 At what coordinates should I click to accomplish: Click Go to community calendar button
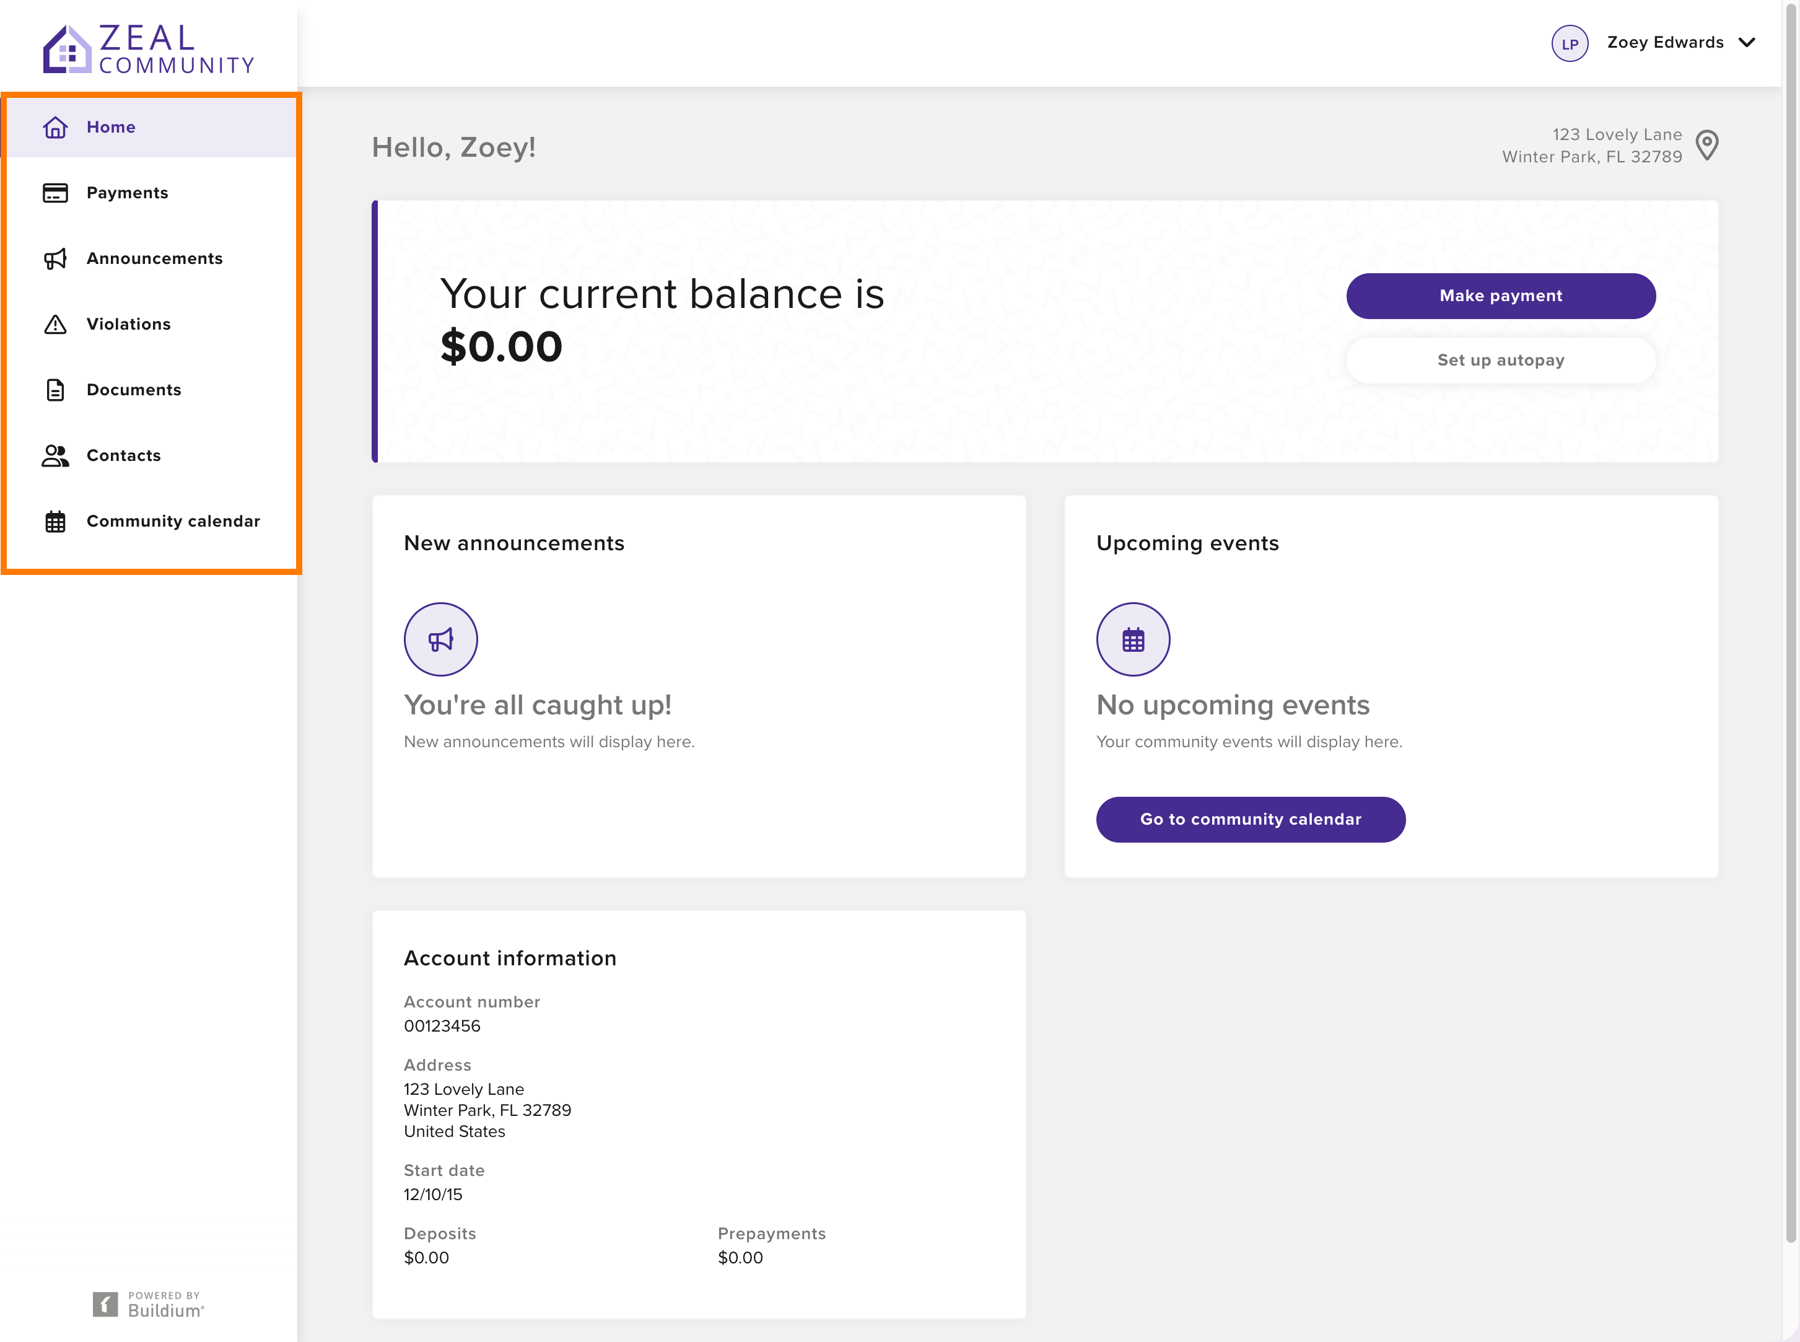pos(1251,819)
